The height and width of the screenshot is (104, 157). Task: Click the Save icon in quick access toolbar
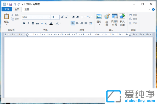(11, 4)
